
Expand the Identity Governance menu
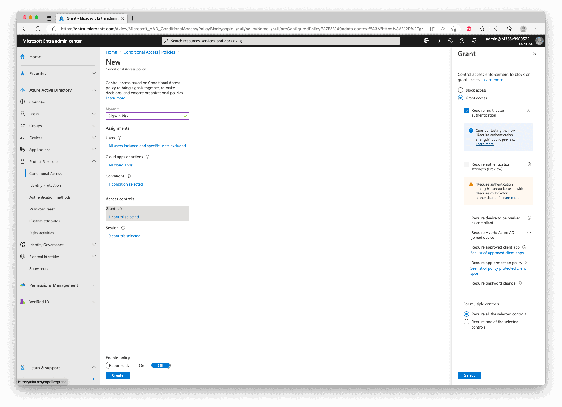tap(94, 245)
